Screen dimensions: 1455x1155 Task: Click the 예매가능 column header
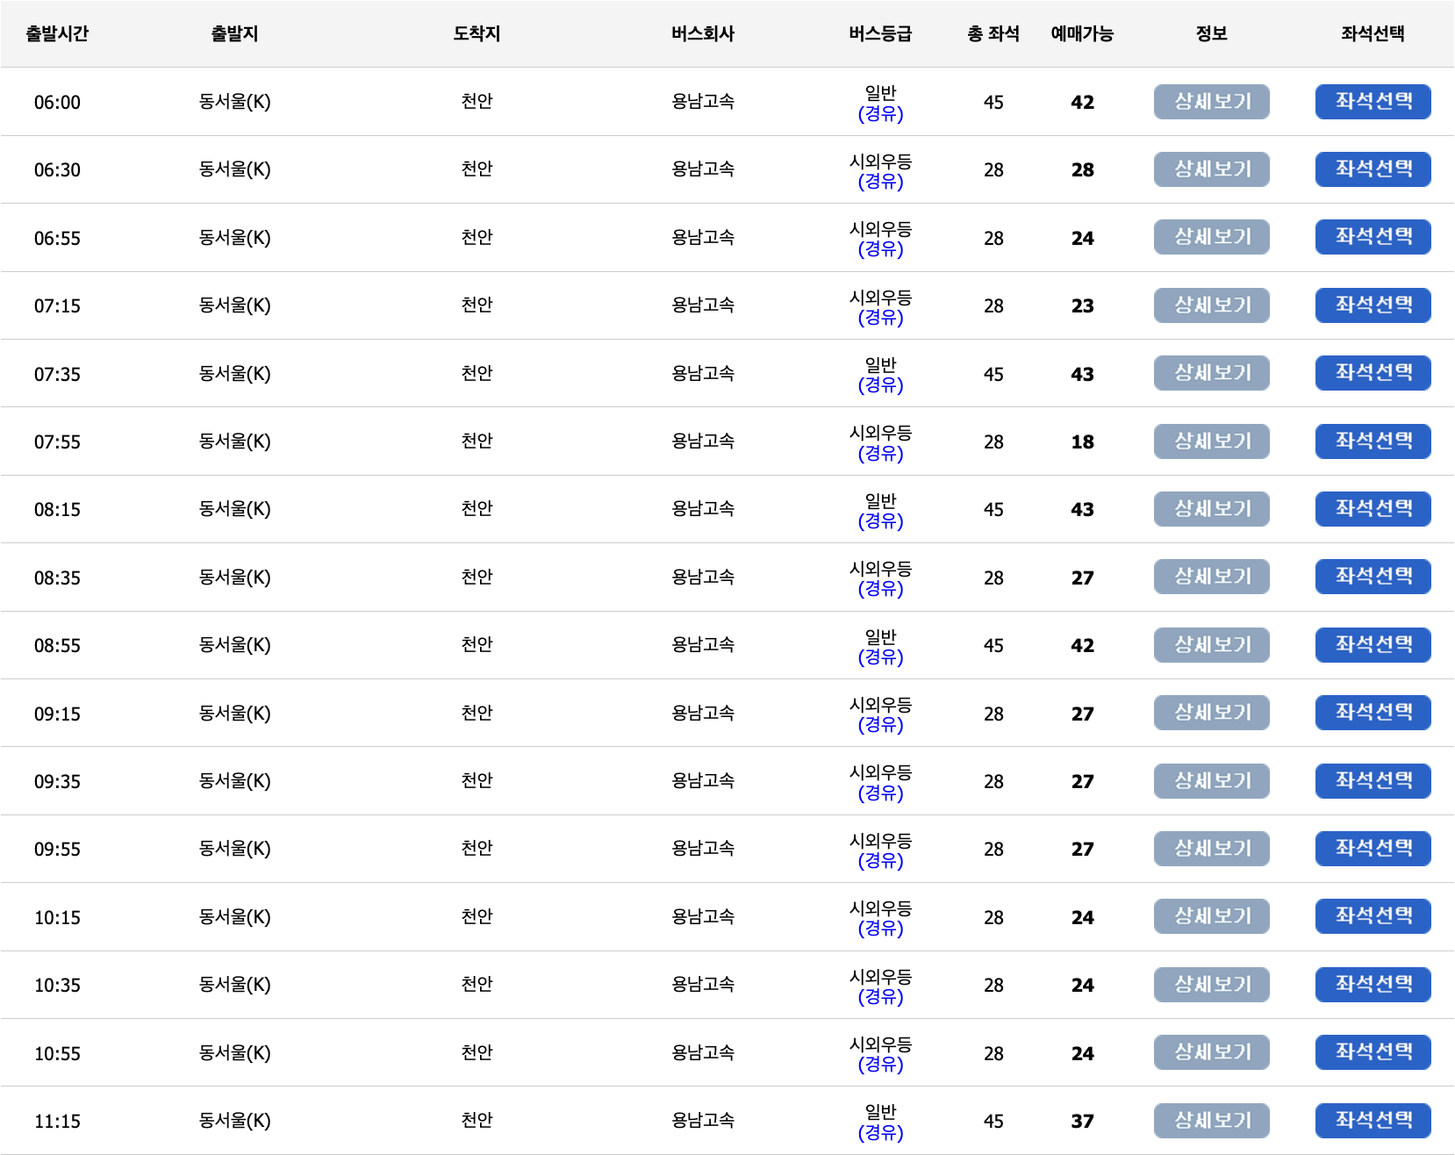tap(1082, 33)
